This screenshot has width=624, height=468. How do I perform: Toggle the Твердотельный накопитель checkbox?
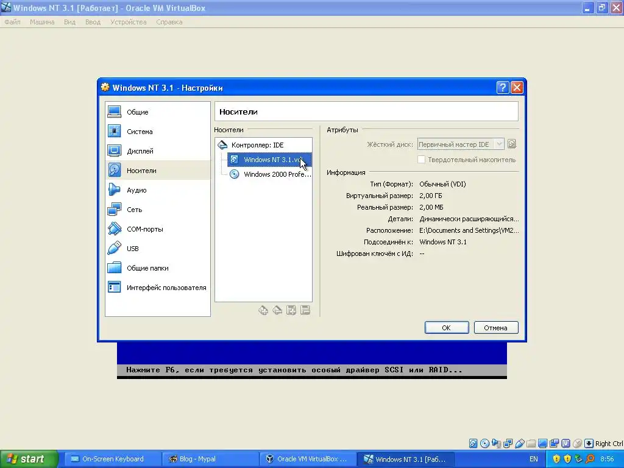click(x=422, y=160)
